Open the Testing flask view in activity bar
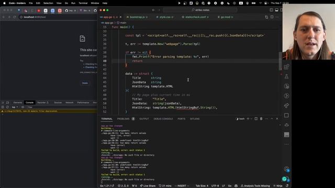335x188 pixels. point(286,77)
